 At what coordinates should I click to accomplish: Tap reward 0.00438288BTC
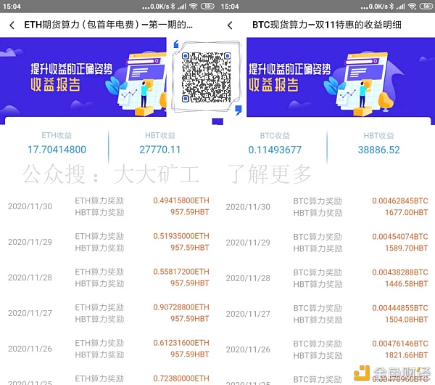(400, 272)
